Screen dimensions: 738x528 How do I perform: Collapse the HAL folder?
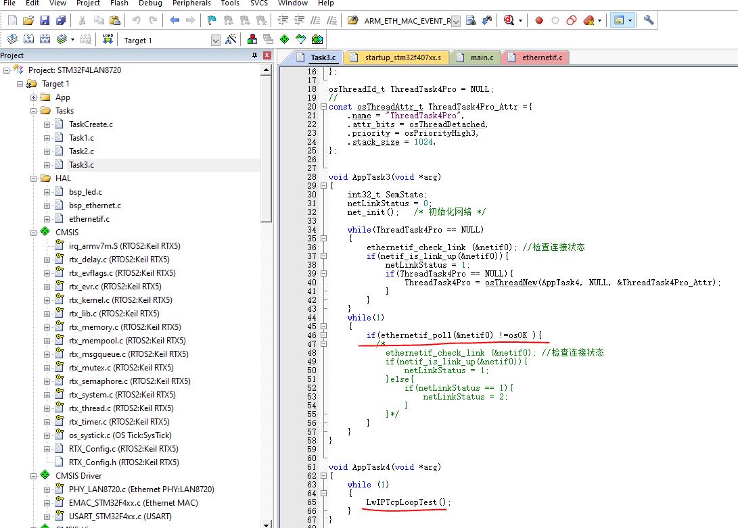point(33,179)
